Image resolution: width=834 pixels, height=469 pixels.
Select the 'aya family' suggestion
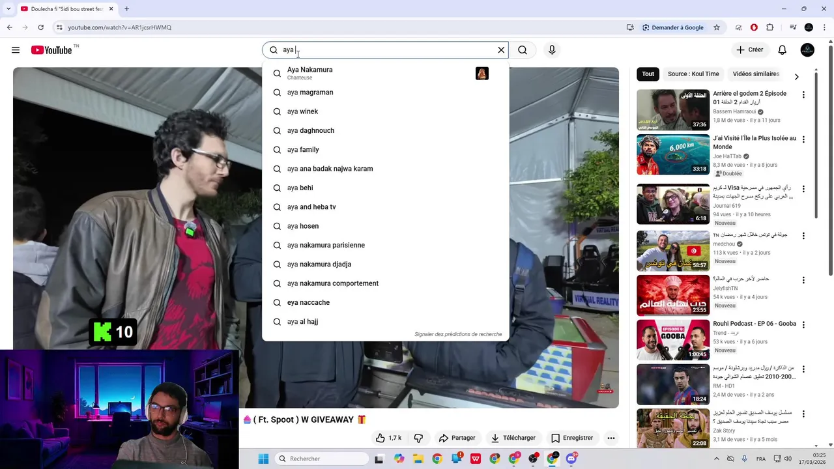(x=386, y=150)
